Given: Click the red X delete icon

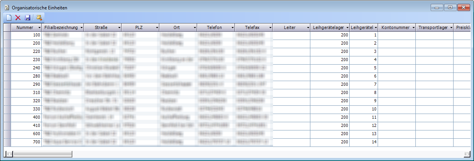Looking at the screenshot, I should click(x=18, y=18).
